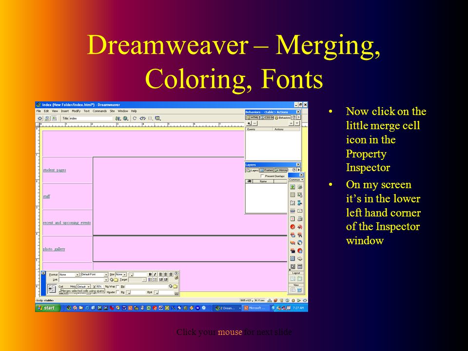Screen dimensions: 468x351
Task: Switch to the Frames tab
Action: [267, 170]
